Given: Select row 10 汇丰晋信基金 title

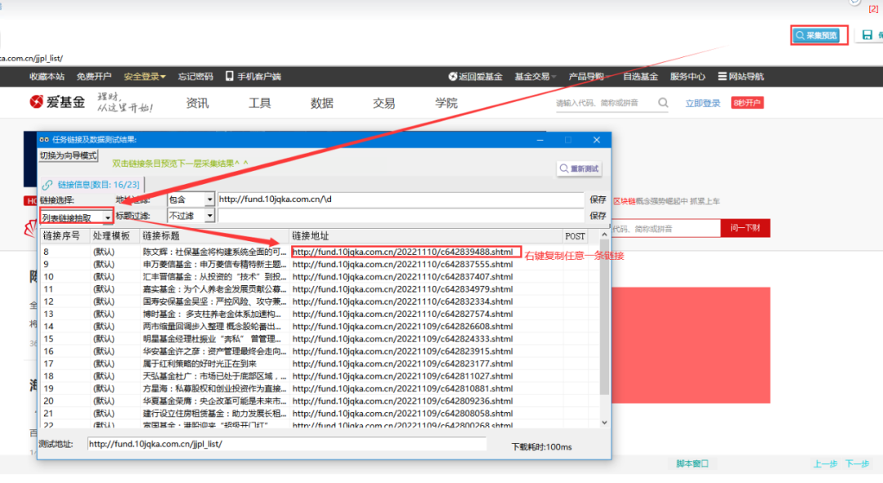Looking at the screenshot, I should pyautogui.click(x=214, y=276).
